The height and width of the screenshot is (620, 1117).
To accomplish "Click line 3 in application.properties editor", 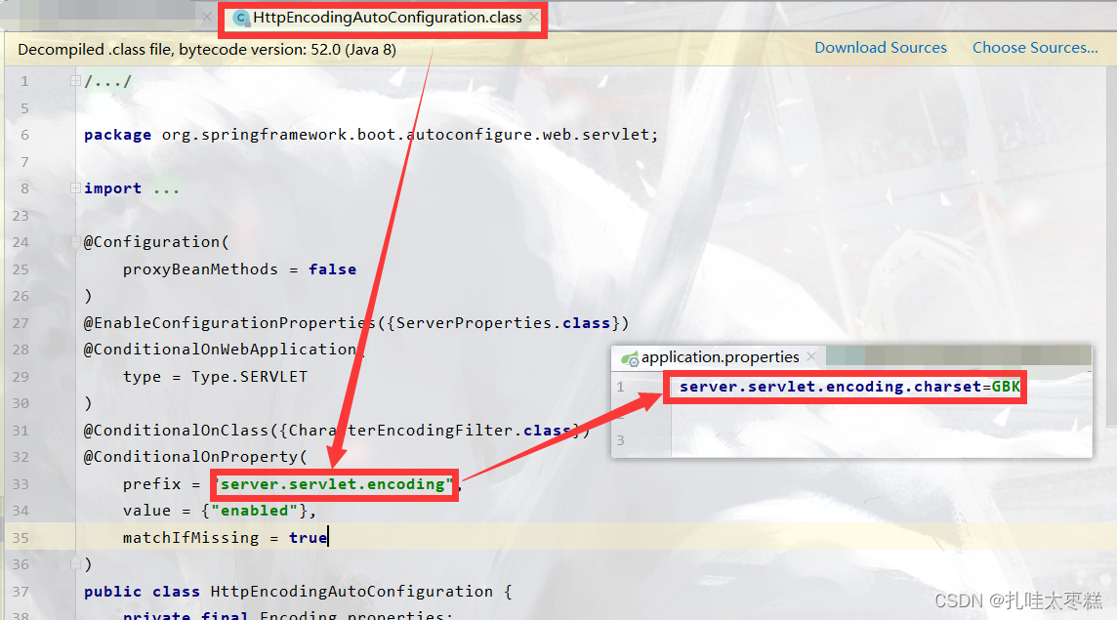I will click(x=882, y=440).
